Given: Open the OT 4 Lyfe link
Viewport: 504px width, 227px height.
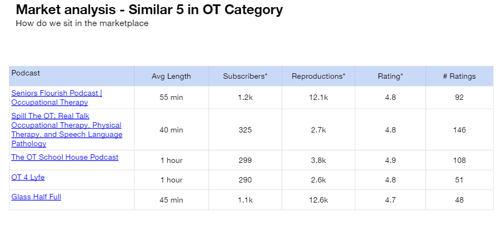Looking at the screenshot, I should (x=28, y=177).
